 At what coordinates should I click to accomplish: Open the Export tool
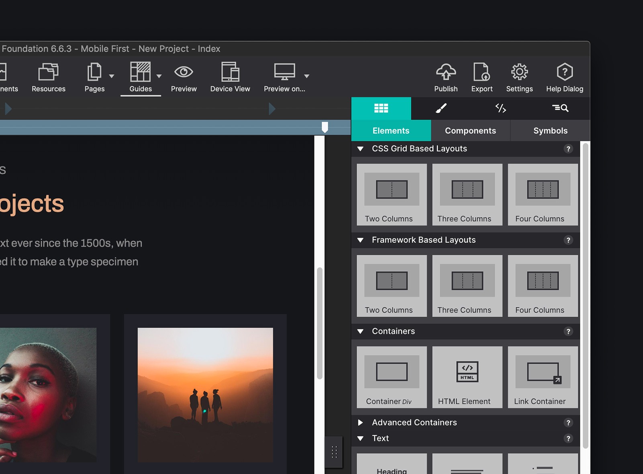482,73
